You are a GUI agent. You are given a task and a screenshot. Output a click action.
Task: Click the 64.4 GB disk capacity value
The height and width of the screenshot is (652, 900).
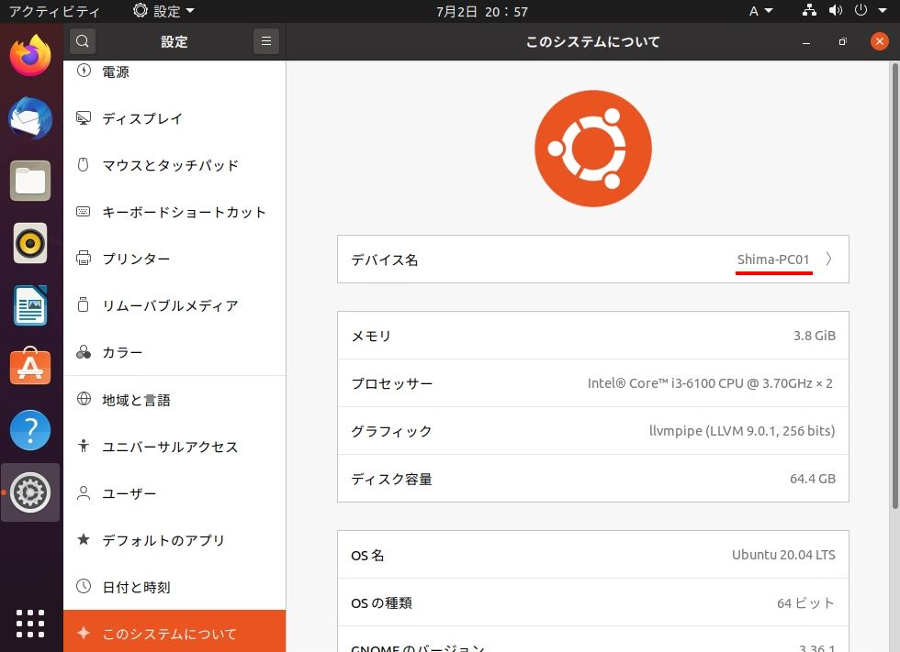pyautogui.click(x=813, y=479)
